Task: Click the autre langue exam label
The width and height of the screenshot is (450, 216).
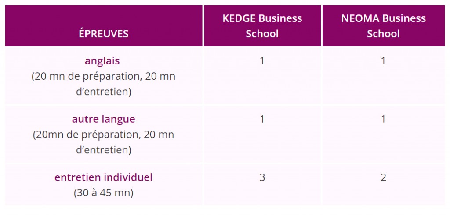Action: pyautogui.click(x=104, y=119)
